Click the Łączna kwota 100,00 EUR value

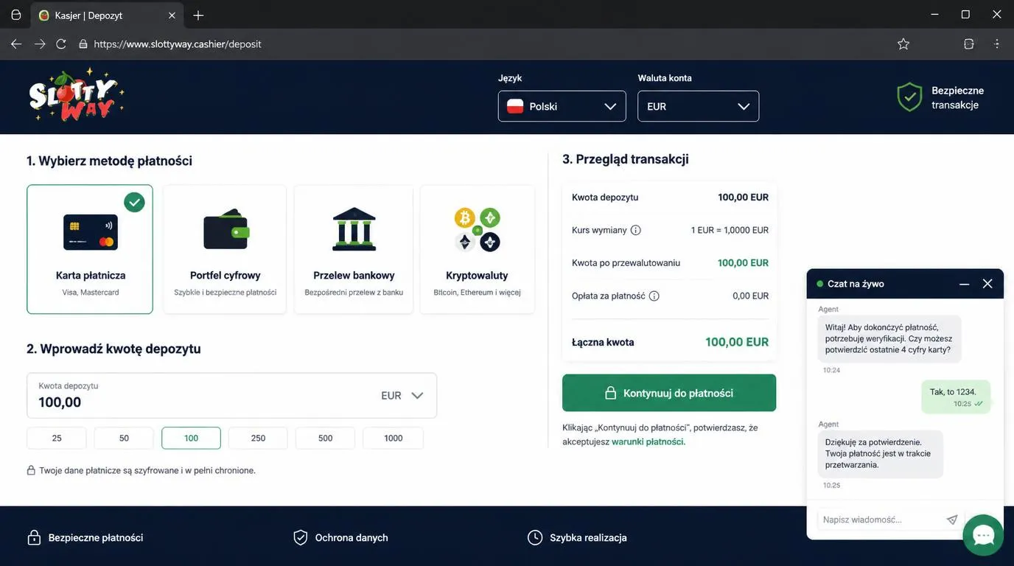tap(737, 342)
